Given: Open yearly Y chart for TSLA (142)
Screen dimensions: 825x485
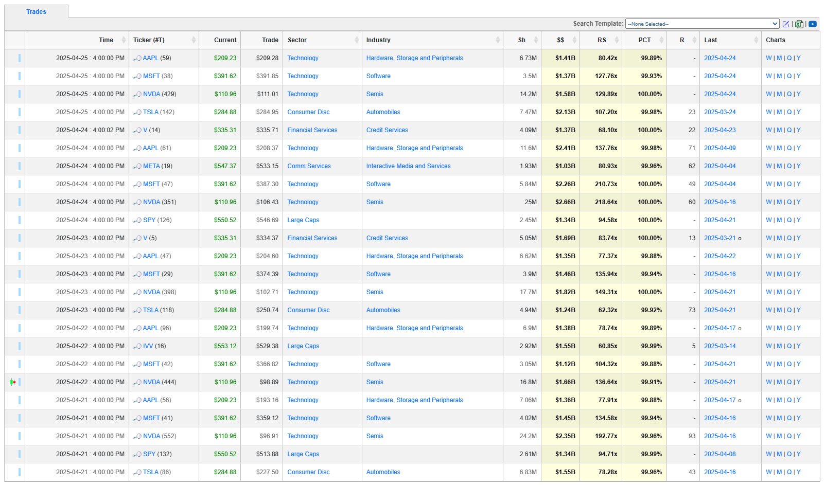Looking at the screenshot, I should [798, 112].
